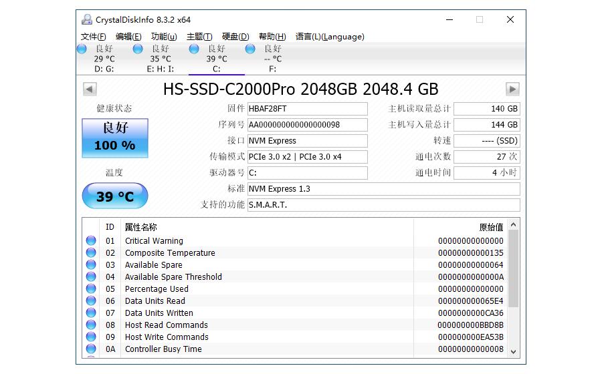Click the 原始值 column header

461,227
